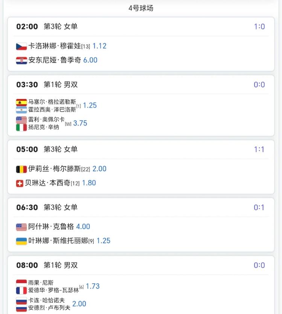The height and width of the screenshot is (314, 282).
Task: Select odds 1.80 for 贝琳达·本西奇
Action: click(x=89, y=183)
